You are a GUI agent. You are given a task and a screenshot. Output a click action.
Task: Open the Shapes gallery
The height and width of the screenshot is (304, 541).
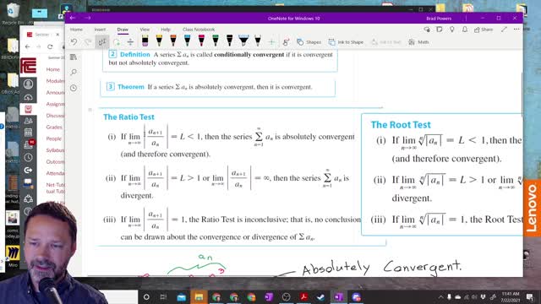pos(309,42)
